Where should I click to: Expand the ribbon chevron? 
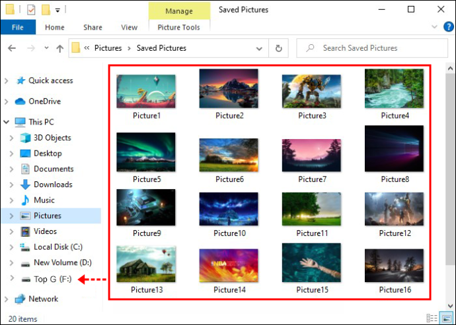coord(434,26)
